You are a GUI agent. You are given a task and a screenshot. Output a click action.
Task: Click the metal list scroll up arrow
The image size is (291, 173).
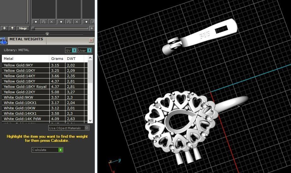click(x=90, y=58)
